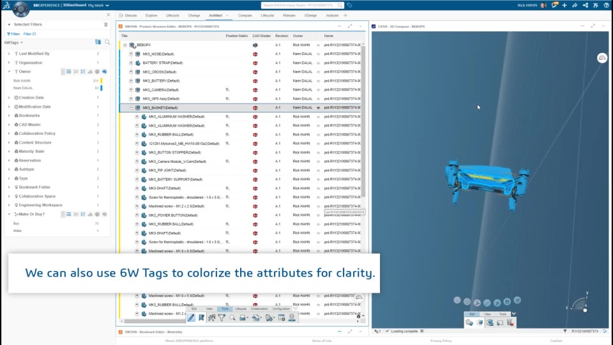Click the first icon of 3D Compose Edit toolbar
This screenshot has height=345, width=613.
pyautogui.click(x=469, y=323)
